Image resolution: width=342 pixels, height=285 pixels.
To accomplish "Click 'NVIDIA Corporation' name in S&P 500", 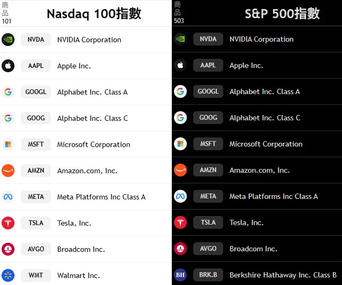I will coord(262,39).
